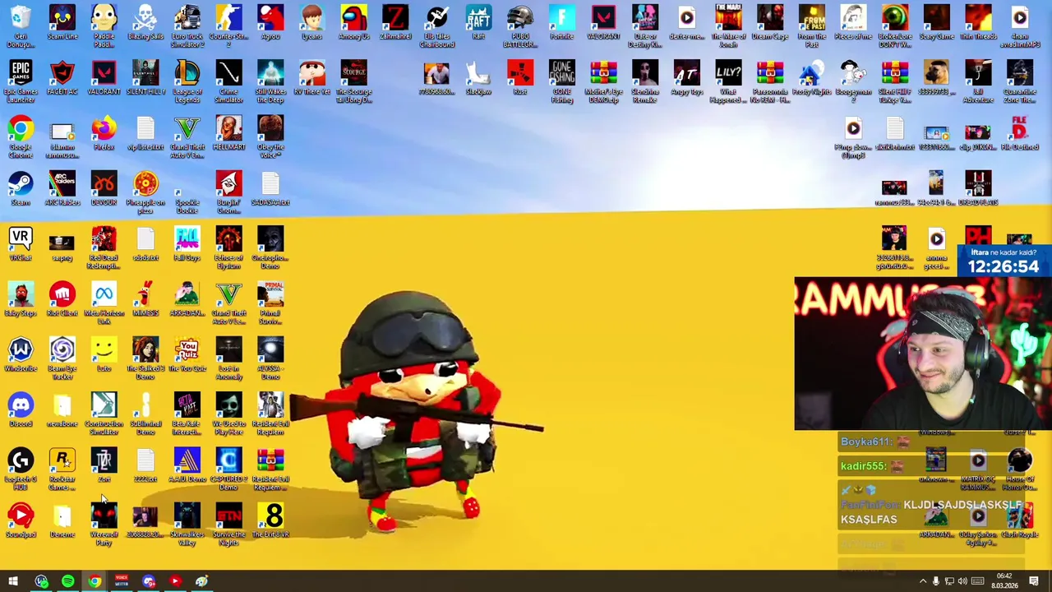Show hidden system tray icons
Image resolution: width=1052 pixels, height=592 pixels.
coord(922,582)
